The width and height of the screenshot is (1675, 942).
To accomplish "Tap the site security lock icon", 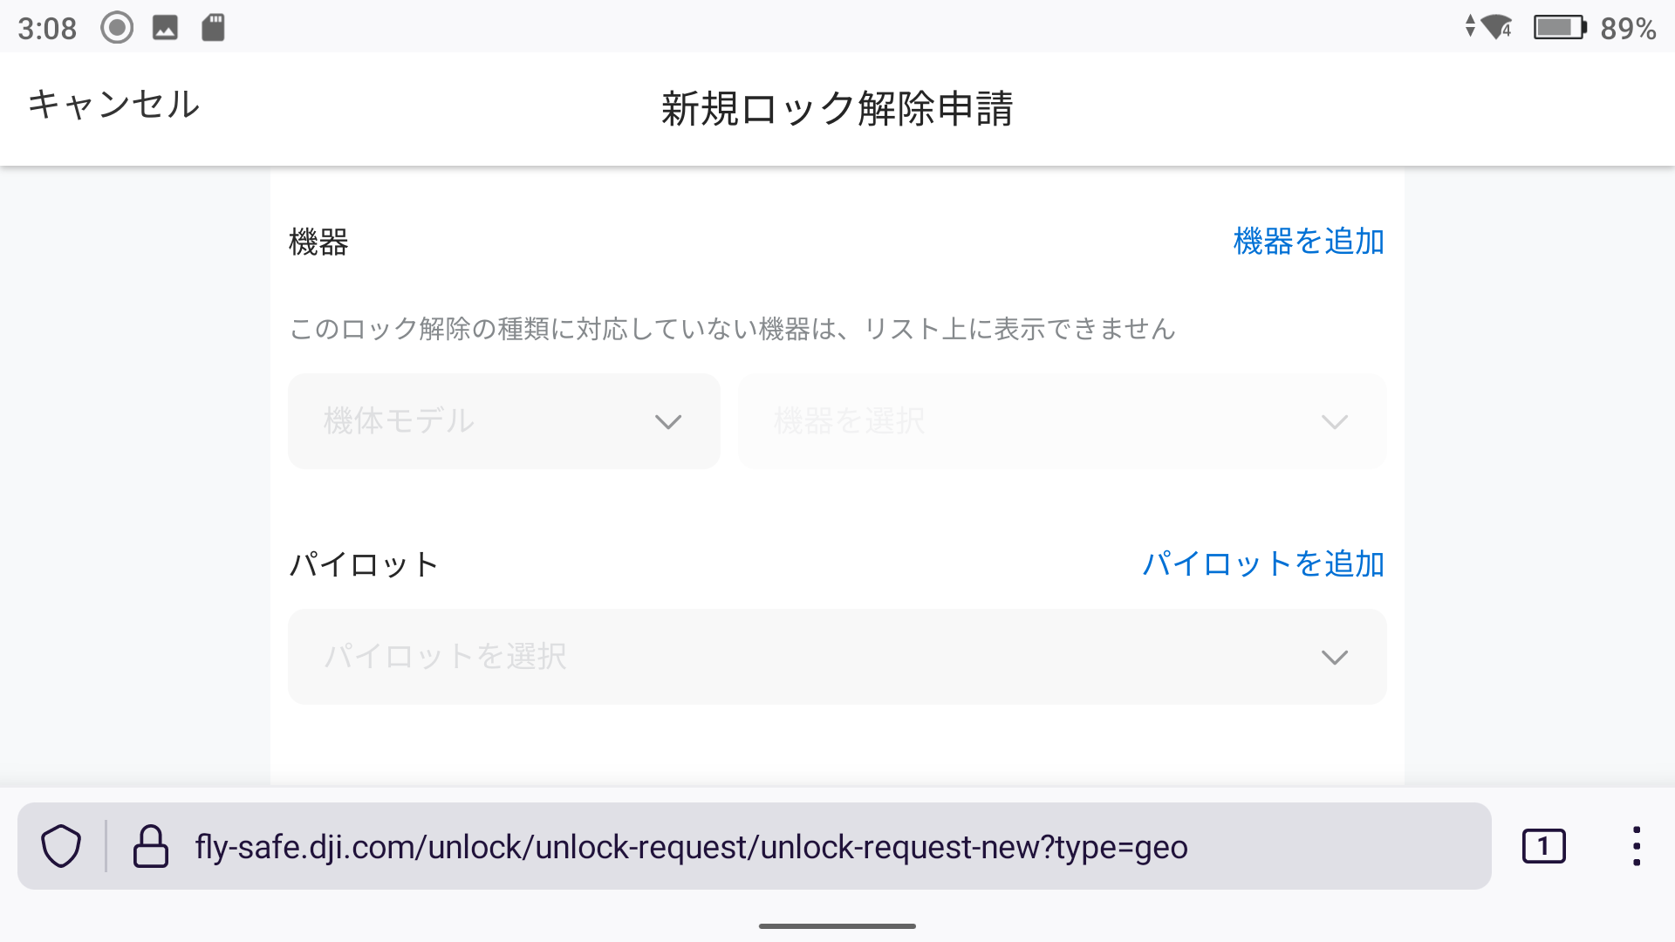I will click(x=150, y=846).
